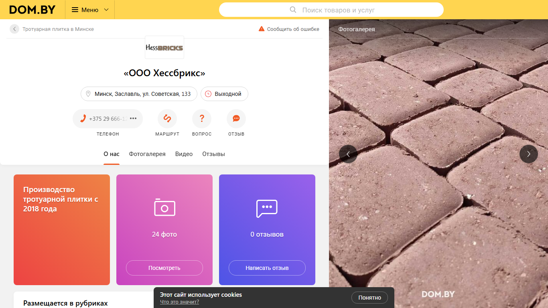This screenshot has height=308, width=548.
Task: Switch to the Видео tab
Action: 184,154
